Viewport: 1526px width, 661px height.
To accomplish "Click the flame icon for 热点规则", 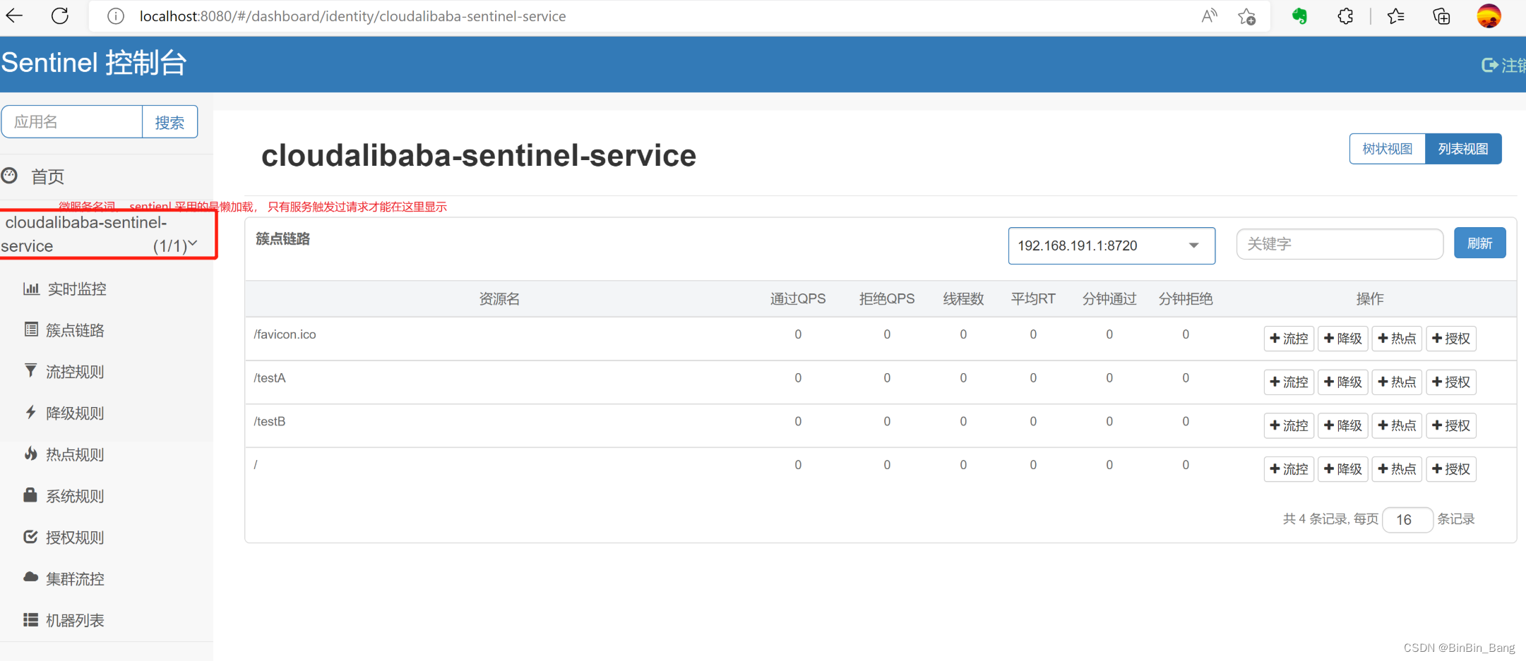I will tap(30, 453).
